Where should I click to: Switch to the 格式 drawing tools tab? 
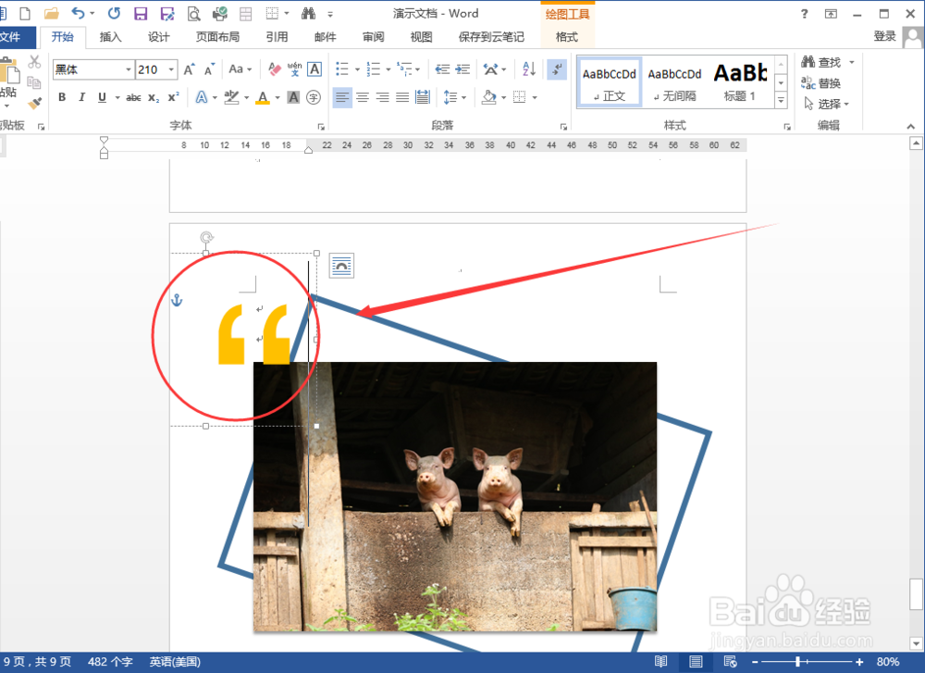[567, 37]
